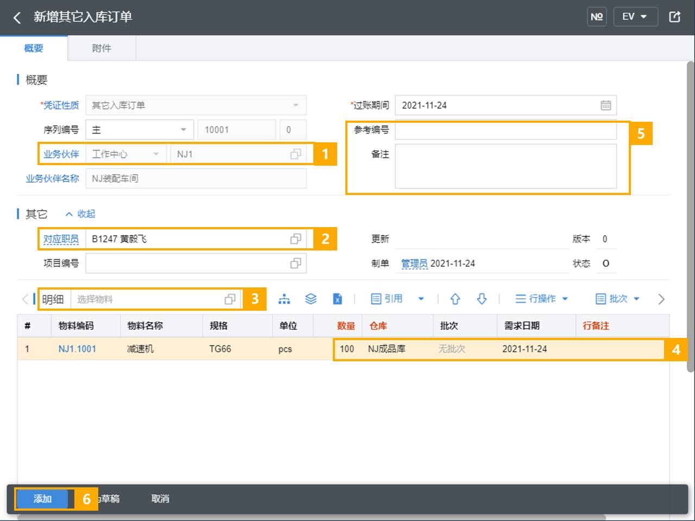Screen dimensions: 695x521
Task: Go back with the header arrow
Action: [17, 17]
